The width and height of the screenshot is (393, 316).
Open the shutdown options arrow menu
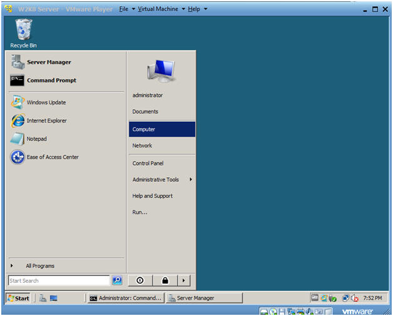[184, 280]
